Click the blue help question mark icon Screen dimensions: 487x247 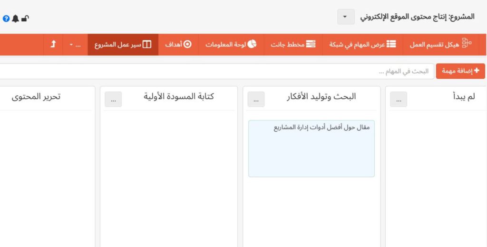(x=6, y=18)
